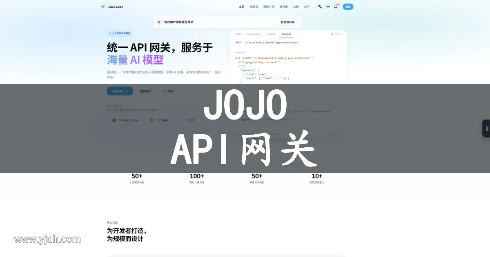Switch to the Chat code tab

(238, 34)
